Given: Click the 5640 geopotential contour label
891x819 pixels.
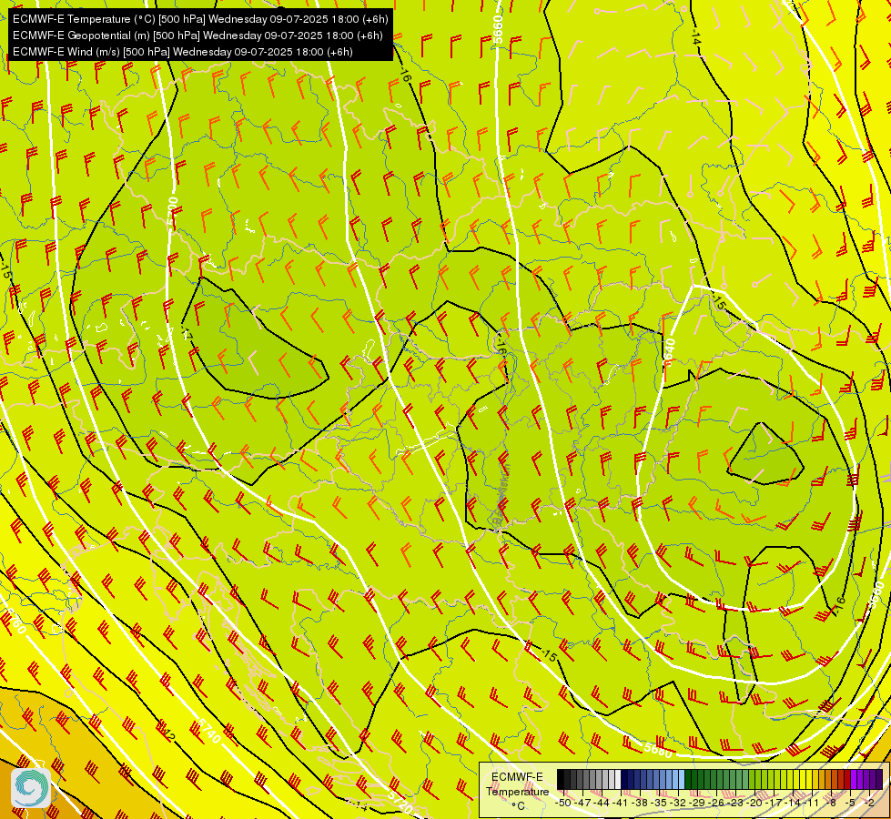Looking at the screenshot, I should (x=669, y=352).
